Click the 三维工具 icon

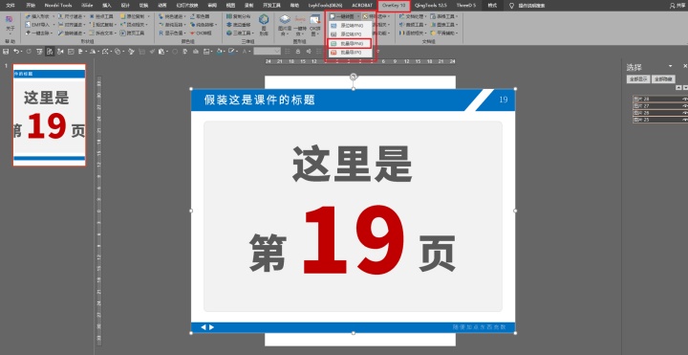tap(240, 33)
